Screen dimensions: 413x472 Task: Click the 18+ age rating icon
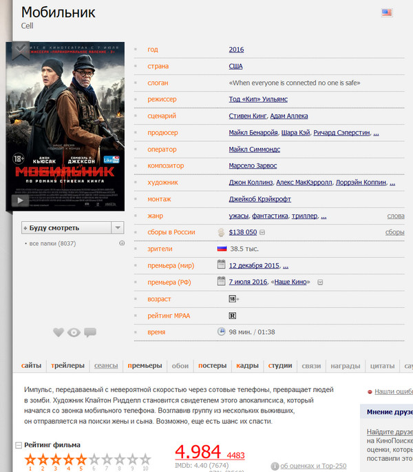(234, 299)
